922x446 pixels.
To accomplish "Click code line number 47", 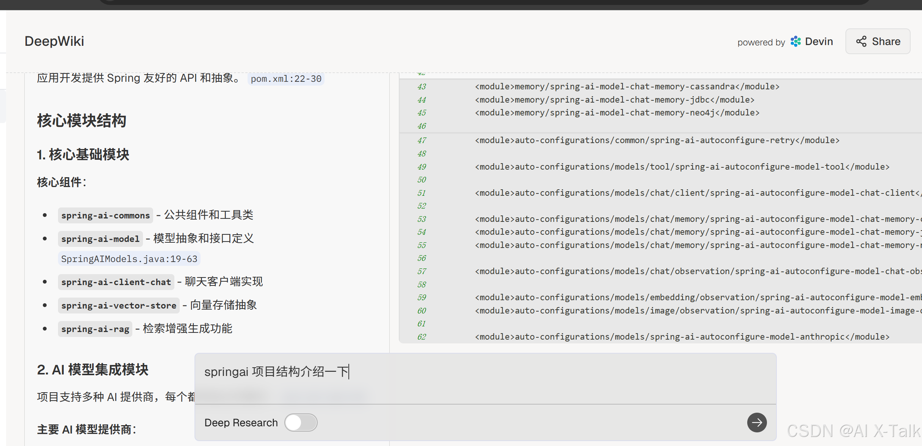I will coord(422,140).
